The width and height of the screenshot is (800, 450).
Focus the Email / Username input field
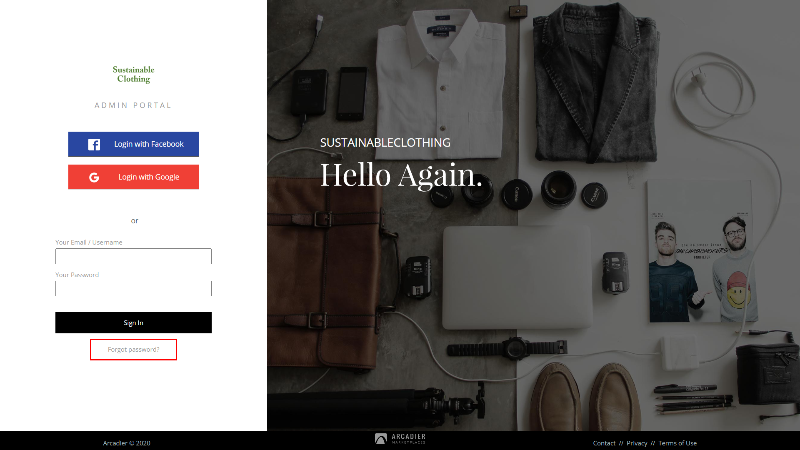133,256
